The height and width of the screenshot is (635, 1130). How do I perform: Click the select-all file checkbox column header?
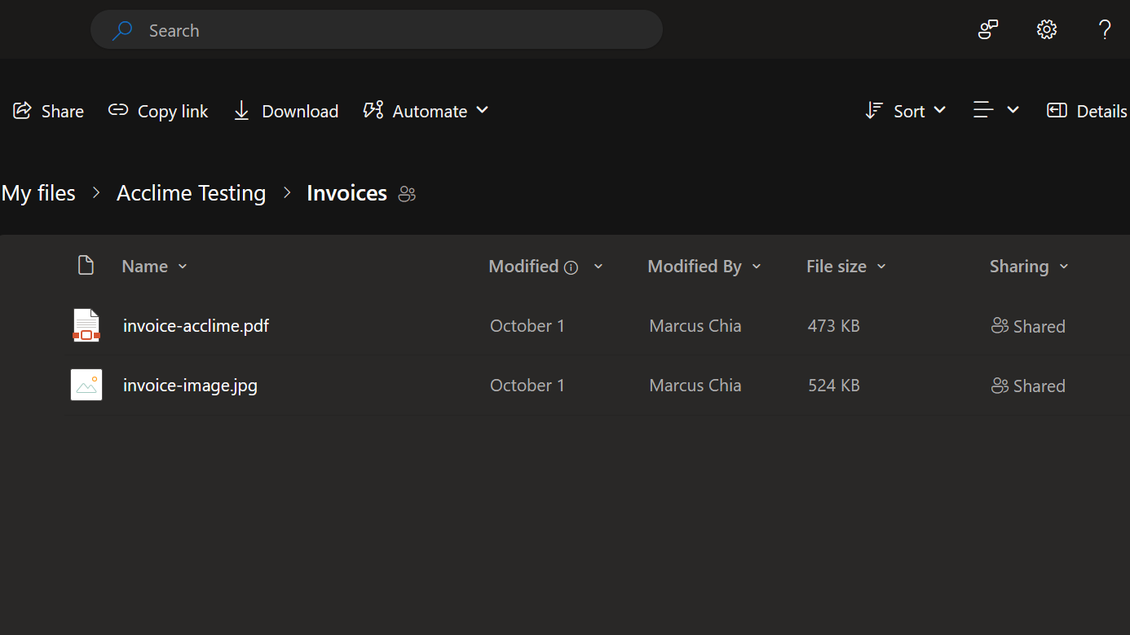[x=86, y=265]
